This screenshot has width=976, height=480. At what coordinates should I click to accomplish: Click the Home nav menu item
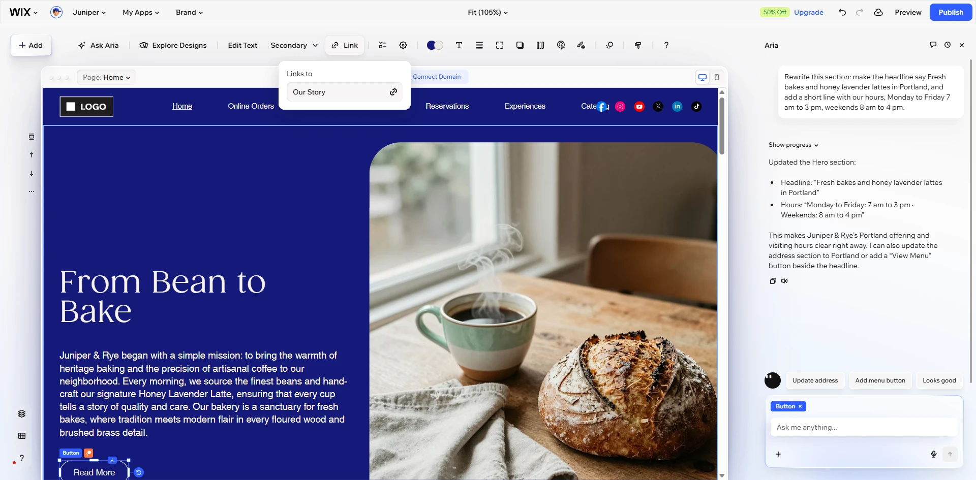pyautogui.click(x=182, y=106)
